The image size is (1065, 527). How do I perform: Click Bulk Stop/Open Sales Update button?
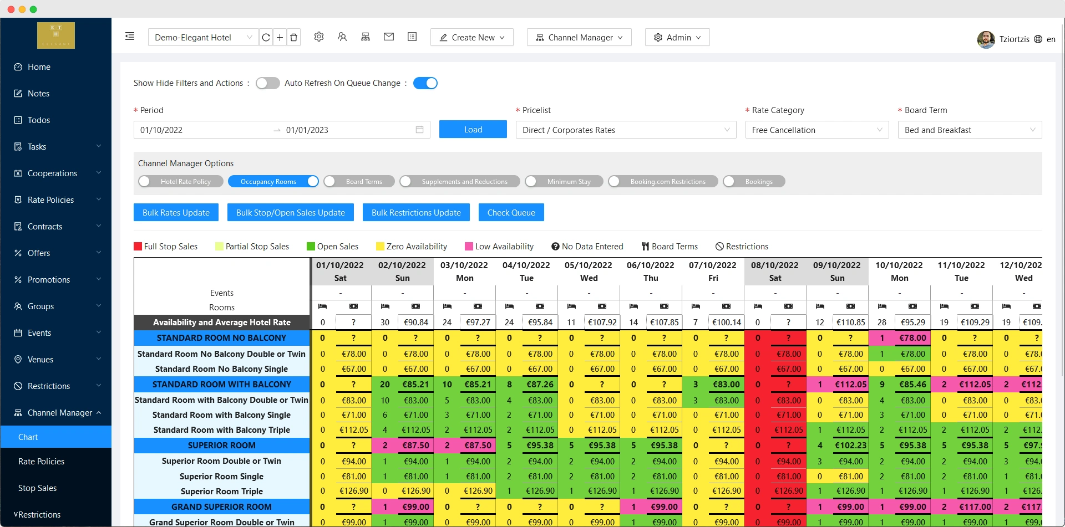click(x=291, y=212)
